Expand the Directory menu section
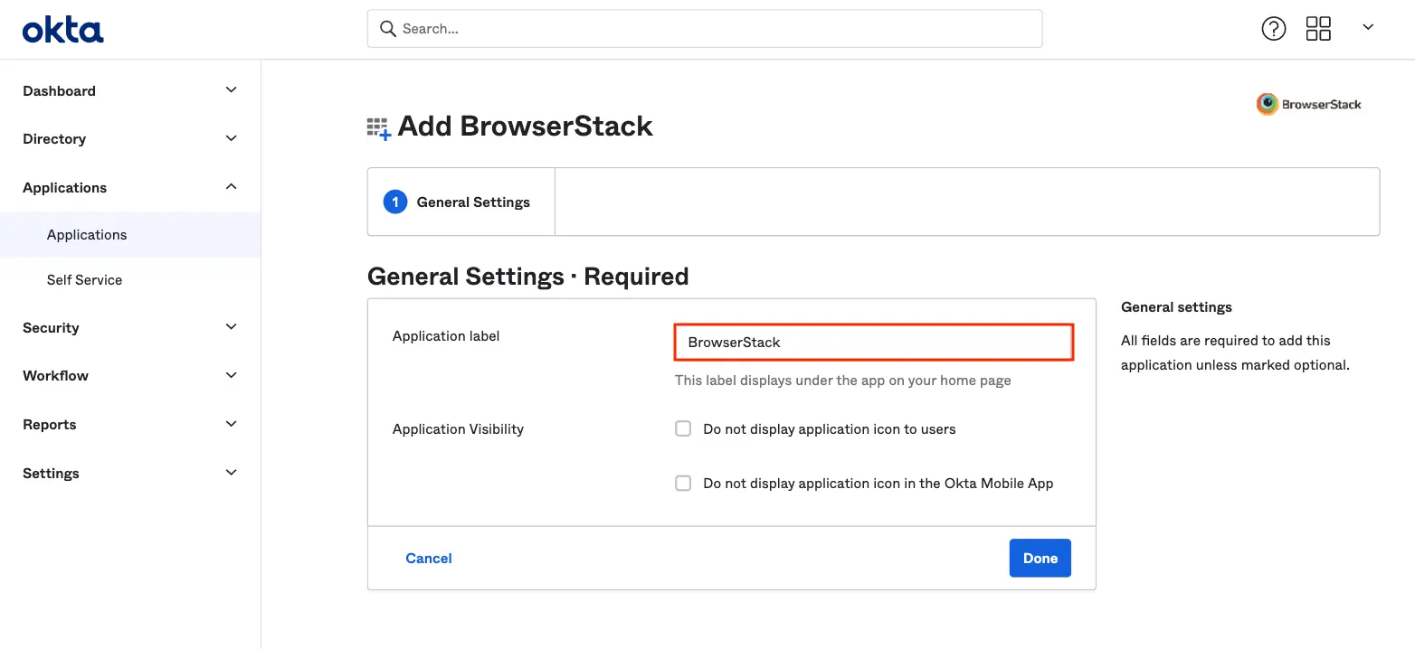The image size is (1415, 649). tap(231, 138)
